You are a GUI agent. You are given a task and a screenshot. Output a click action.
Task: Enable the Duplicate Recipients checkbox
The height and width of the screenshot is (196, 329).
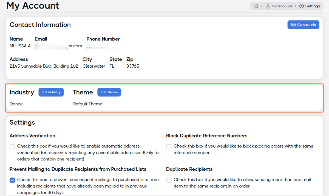(169, 180)
